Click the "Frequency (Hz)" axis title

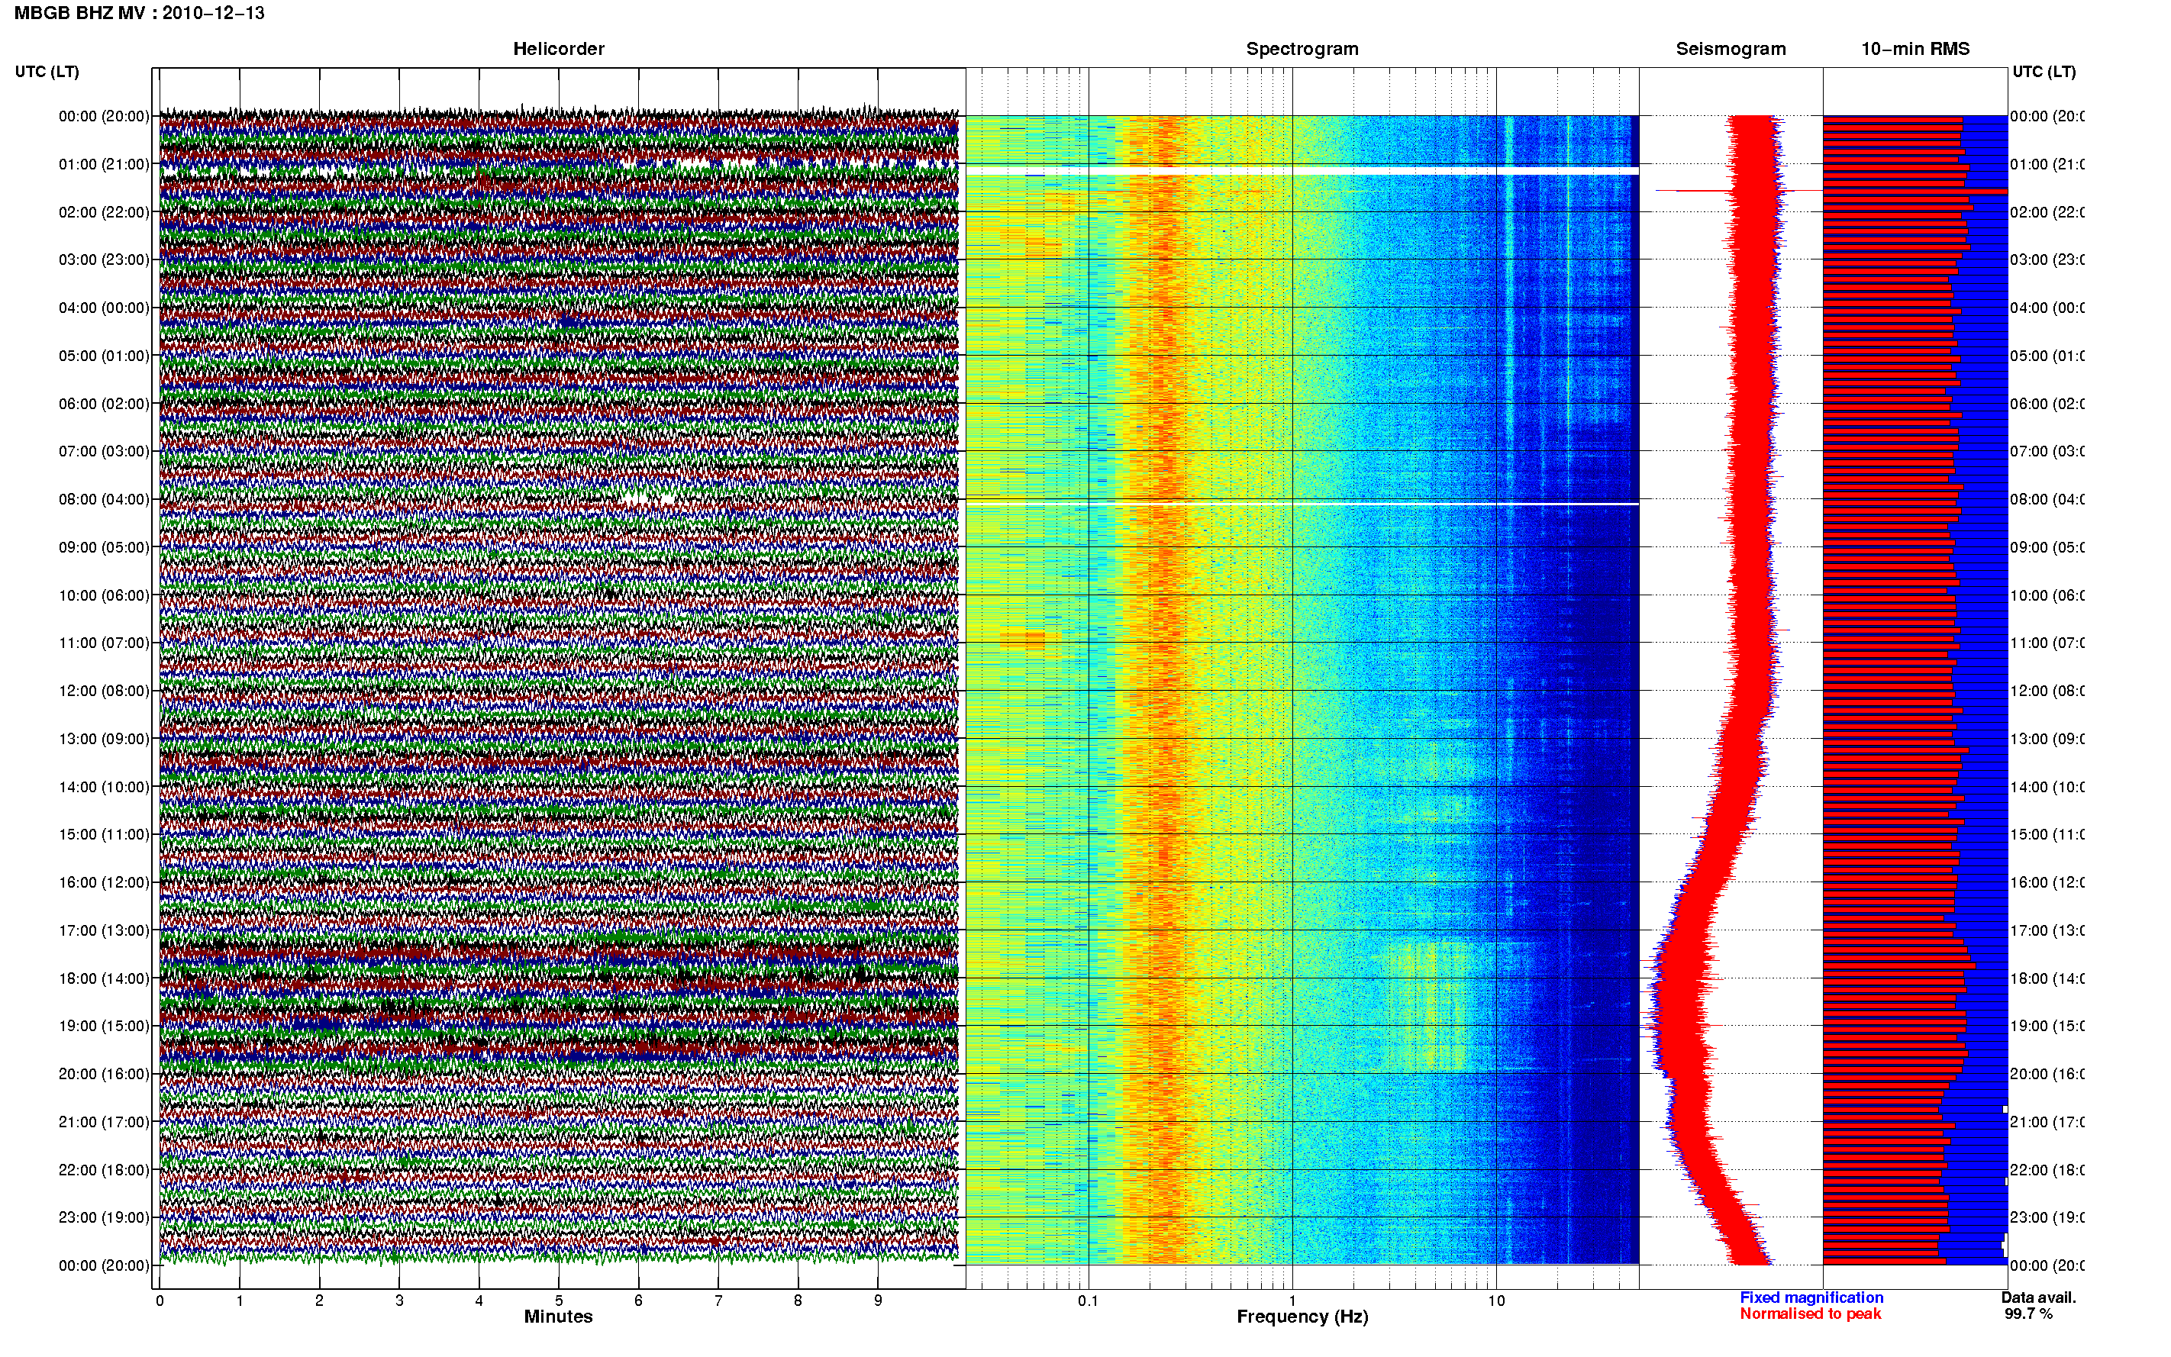[1302, 1317]
